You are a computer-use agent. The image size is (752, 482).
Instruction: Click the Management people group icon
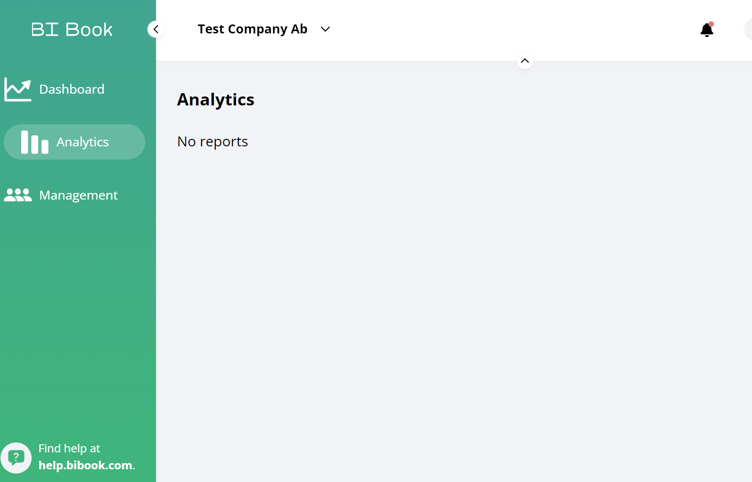(x=18, y=195)
